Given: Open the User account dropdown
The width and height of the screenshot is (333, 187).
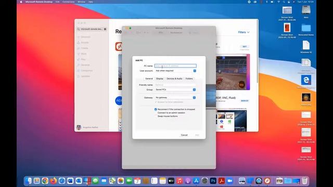Looking at the screenshot, I should coord(175,71).
